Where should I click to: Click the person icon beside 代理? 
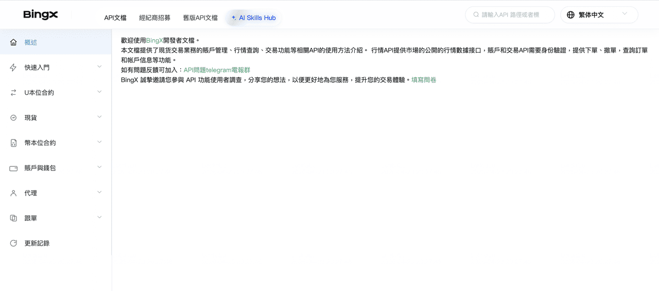click(x=13, y=193)
